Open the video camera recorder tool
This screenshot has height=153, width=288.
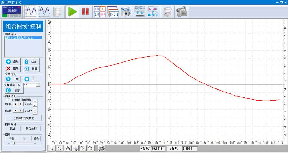point(182,12)
